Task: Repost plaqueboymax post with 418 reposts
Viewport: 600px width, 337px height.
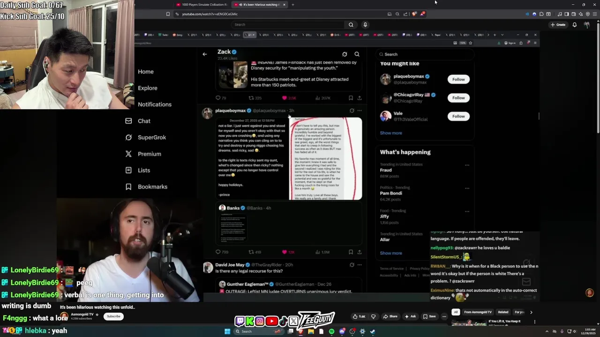Action: click(x=255, y=252)
